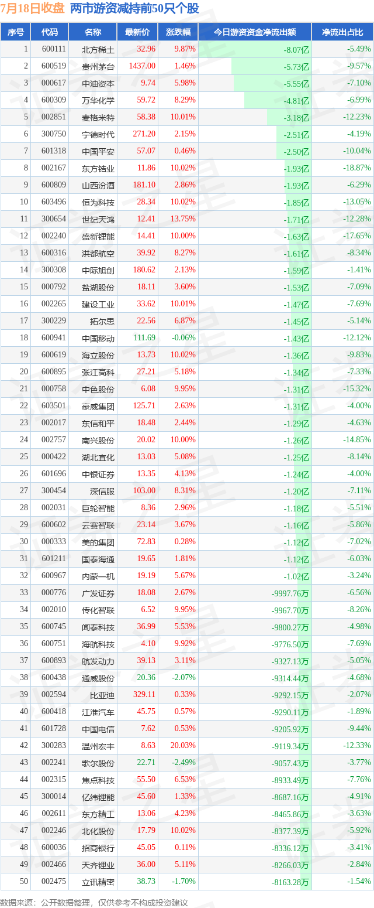Viewport: 374px width, 908px height.
Task: Select stock name 歌尔股份
Action: [x=98, y=763]
